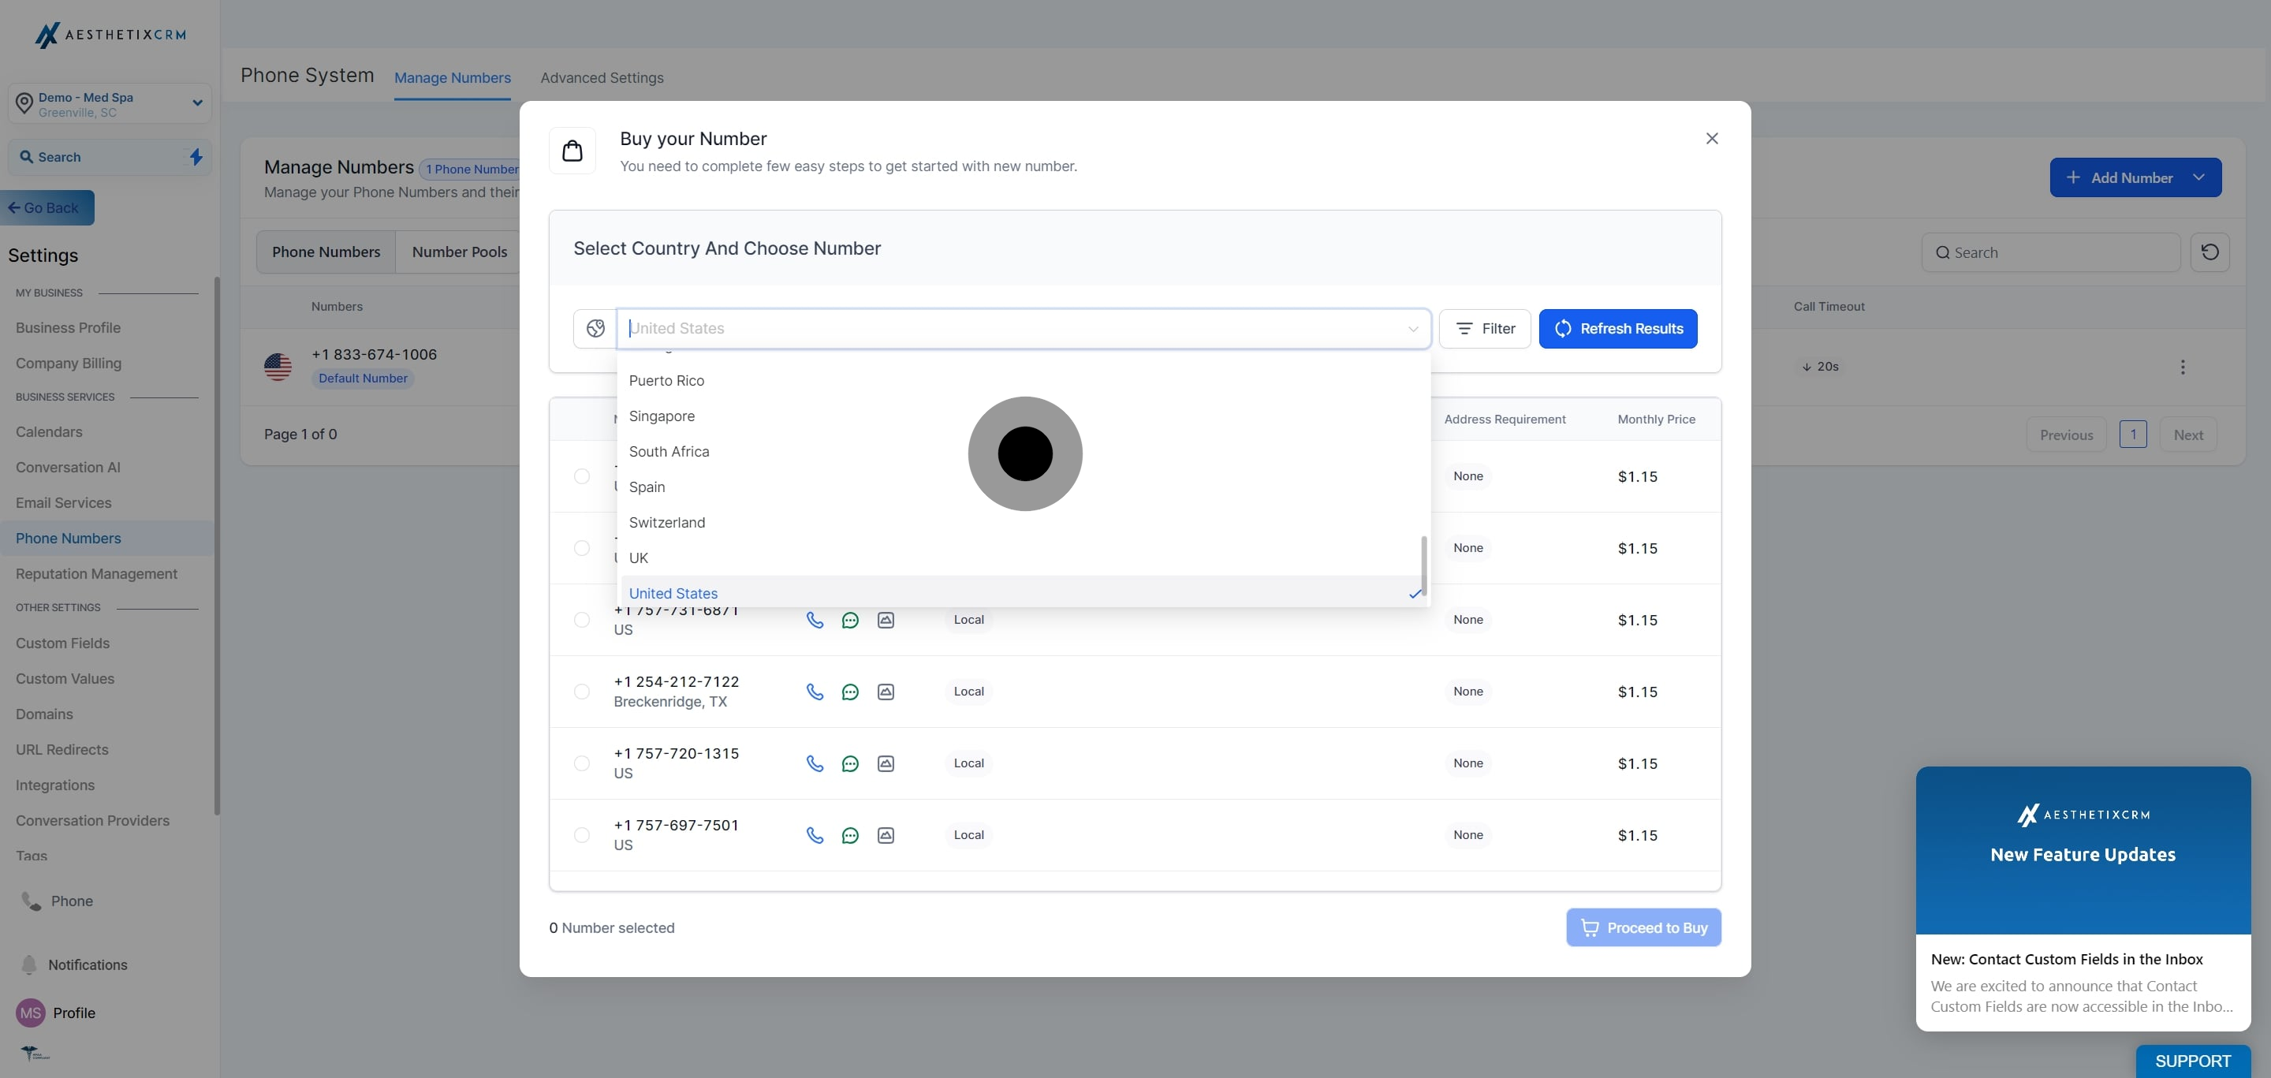The image size is (2271, 1078).
Task: Click the Filter button
Action: click(x=1485, y=329)
